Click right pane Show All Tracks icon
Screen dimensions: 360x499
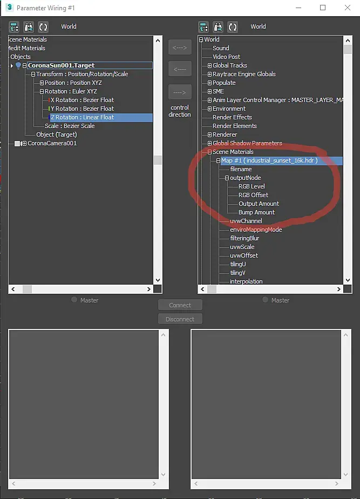[x=203, y=27]
